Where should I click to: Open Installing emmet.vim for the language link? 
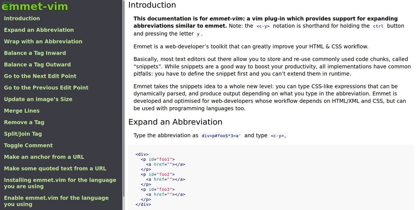pyautogui.click(x=60, y=183)
